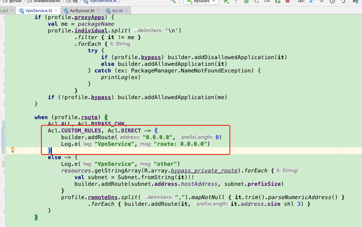362x227 pixels.
Task: Collapse the '.forEach { it: String' fold marker
Action: (x=5, y=44)
